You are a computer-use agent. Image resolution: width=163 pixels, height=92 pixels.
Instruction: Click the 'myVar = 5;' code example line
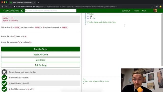[8, 18]
